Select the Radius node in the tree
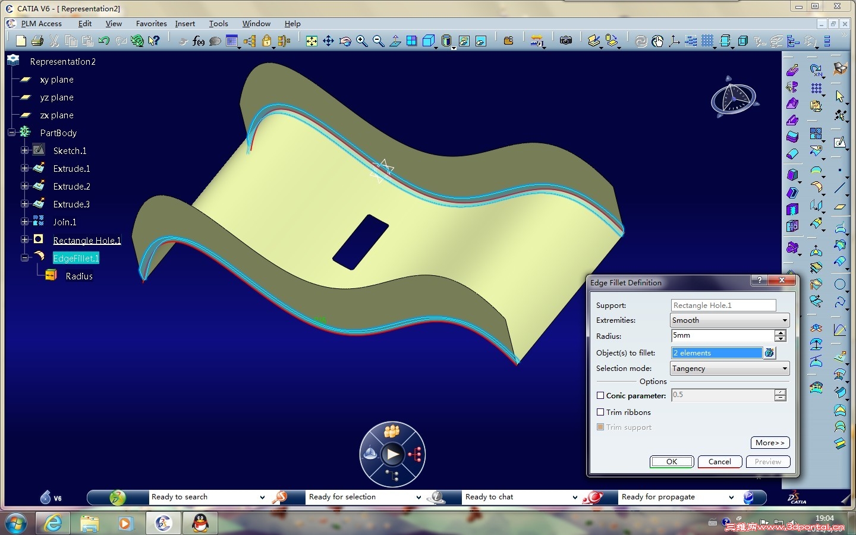 (79, 276)
